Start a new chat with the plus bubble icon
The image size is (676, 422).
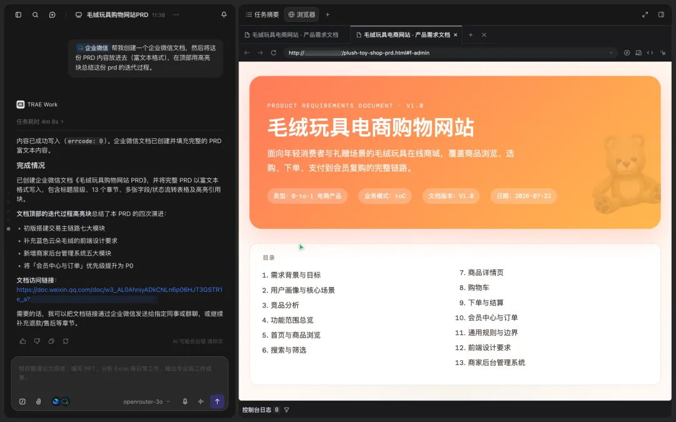[x=52, y=14]
